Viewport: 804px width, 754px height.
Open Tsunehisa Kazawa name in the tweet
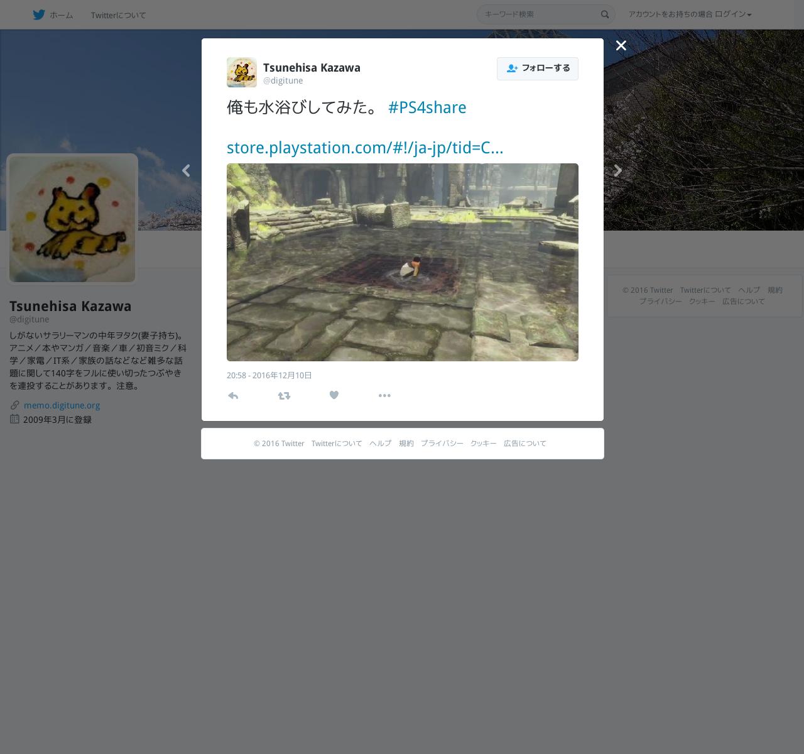pos(312,68)
